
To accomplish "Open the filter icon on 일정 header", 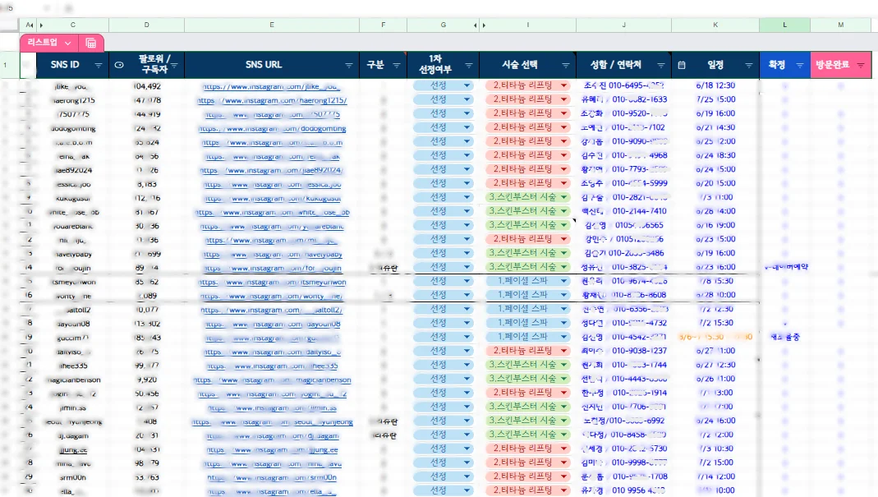I will (x=749, y=66).
